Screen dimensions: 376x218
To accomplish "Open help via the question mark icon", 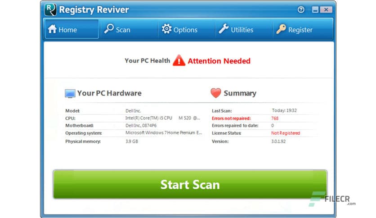I will pos(301,9).
